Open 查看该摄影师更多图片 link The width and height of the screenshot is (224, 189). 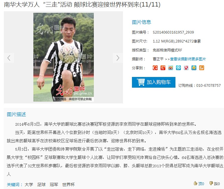(188, 59)
